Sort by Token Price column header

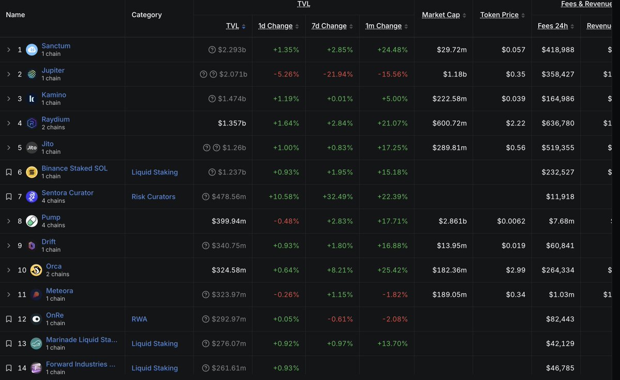(x=503, y=15)
